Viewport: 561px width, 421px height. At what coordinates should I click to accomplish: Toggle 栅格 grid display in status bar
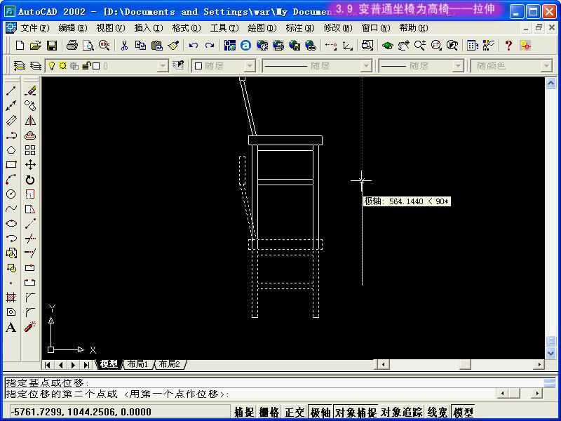pyautogui.click(x=269, y=412)
